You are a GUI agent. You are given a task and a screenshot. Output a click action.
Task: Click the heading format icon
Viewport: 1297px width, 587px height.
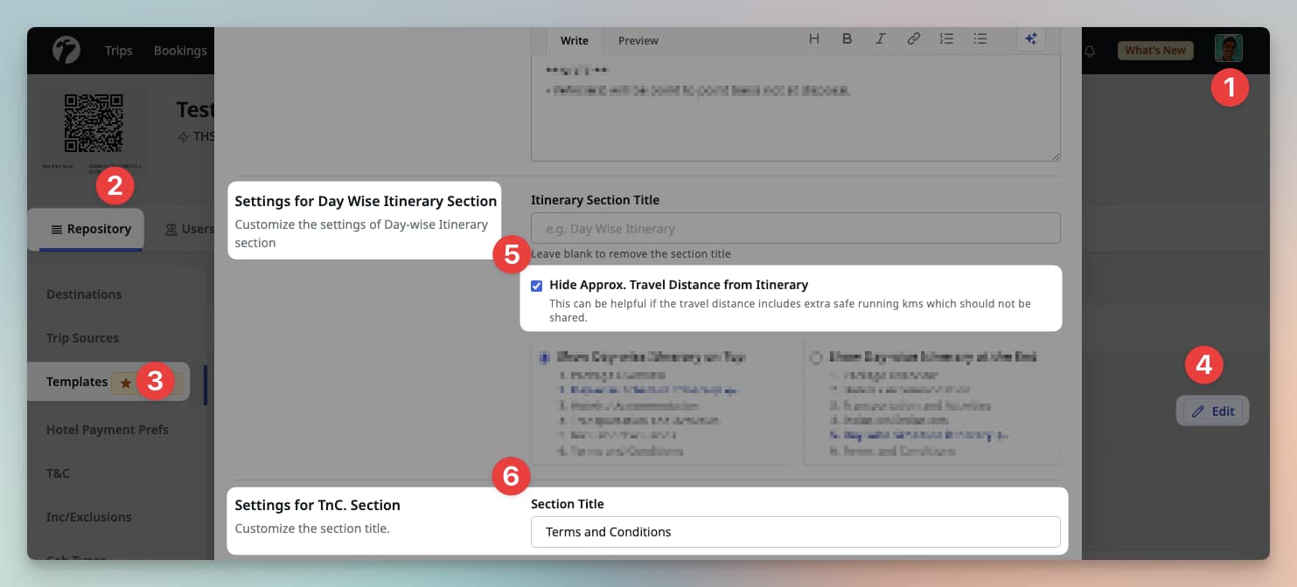click(814, 39)
